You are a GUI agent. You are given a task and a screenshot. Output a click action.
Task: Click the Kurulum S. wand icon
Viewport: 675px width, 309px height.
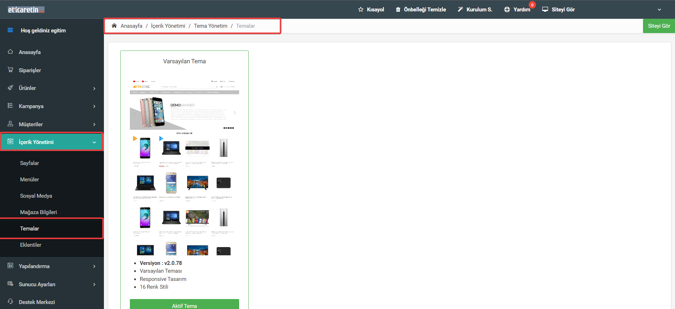[460, 10]
